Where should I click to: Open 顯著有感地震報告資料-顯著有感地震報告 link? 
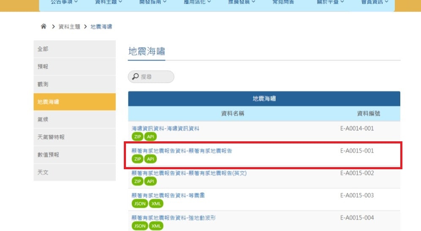click(182, 151)
